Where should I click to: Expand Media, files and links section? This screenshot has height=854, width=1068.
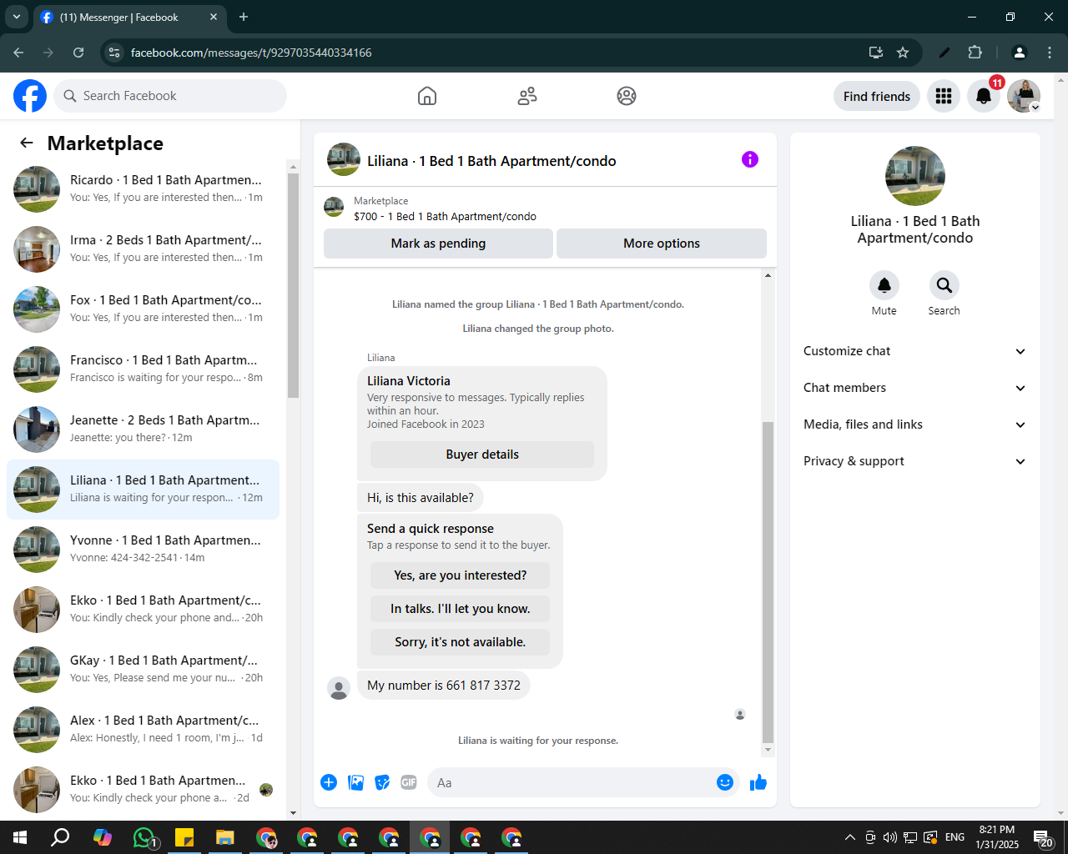pos(915,424)
